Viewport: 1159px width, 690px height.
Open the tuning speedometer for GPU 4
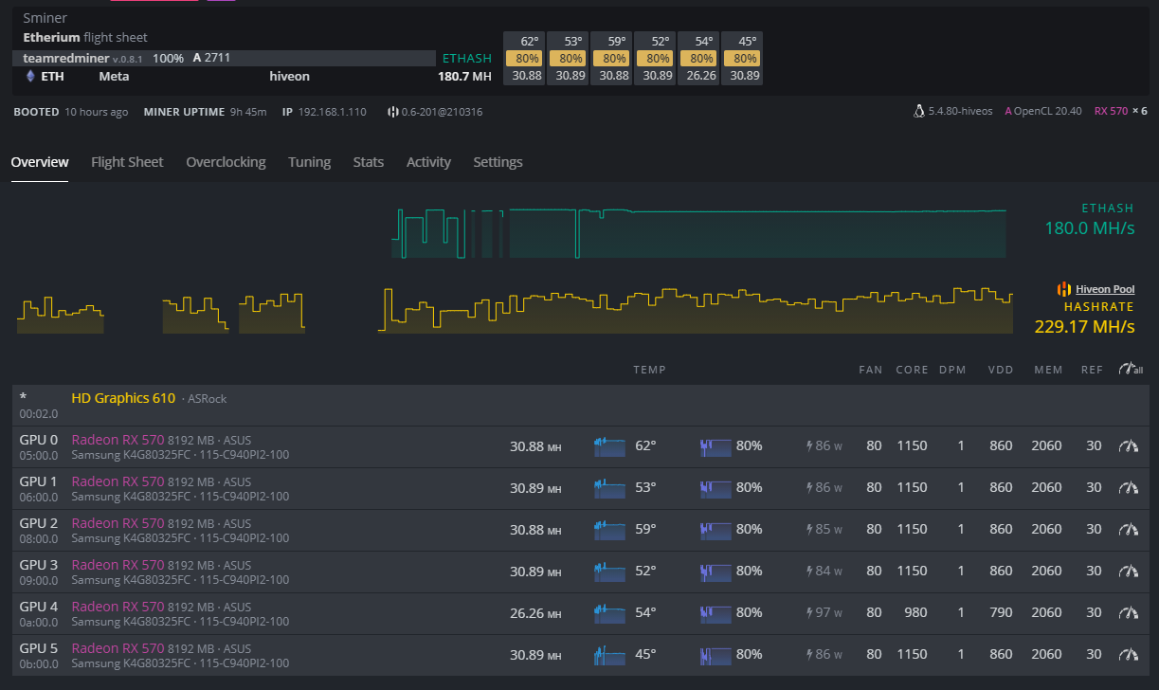[x=1128, y=613]
